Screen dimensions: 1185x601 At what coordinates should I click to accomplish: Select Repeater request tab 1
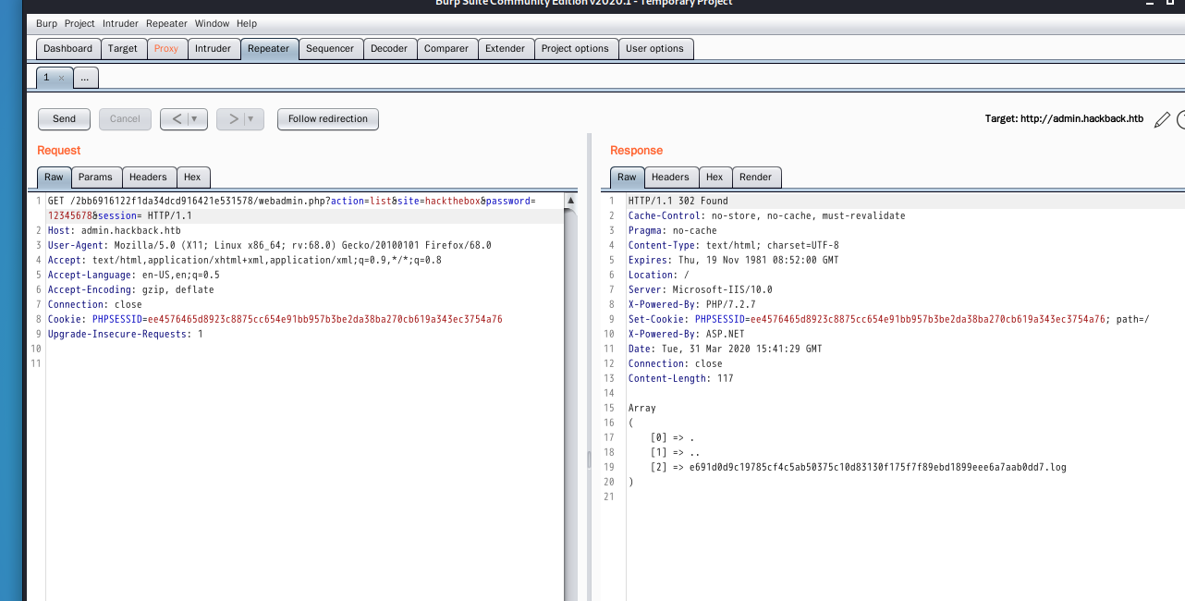(47, 78)
